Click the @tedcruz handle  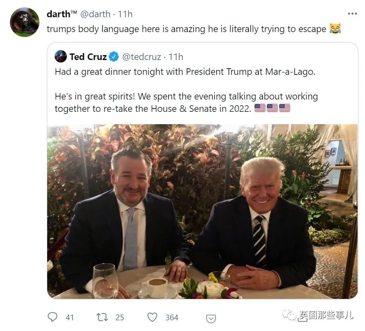[142, 57]
